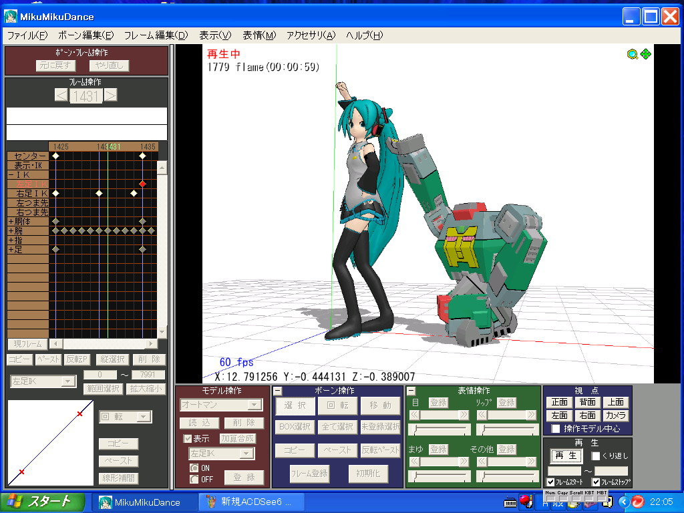684x513 pixels.
Task: Click the lip (リップ) left double-arrow
Action: tap(482, 414)
